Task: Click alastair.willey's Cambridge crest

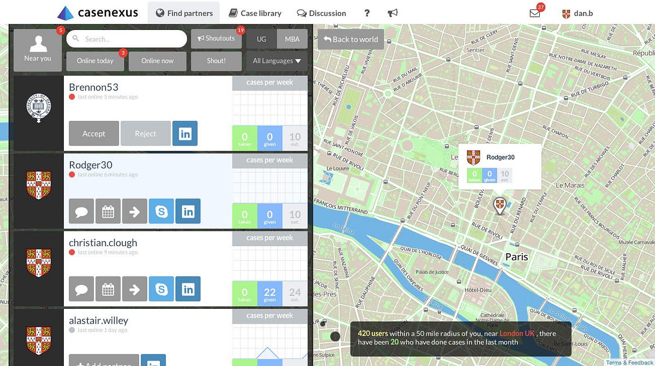Action: [38, 340]
